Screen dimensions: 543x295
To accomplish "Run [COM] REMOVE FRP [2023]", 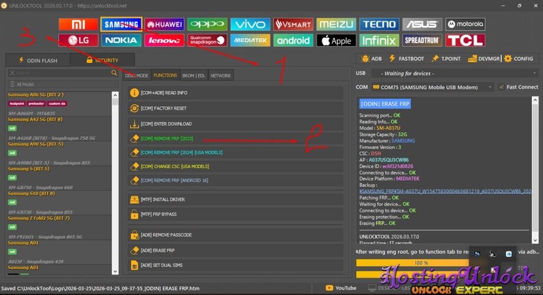I will 235,139.
